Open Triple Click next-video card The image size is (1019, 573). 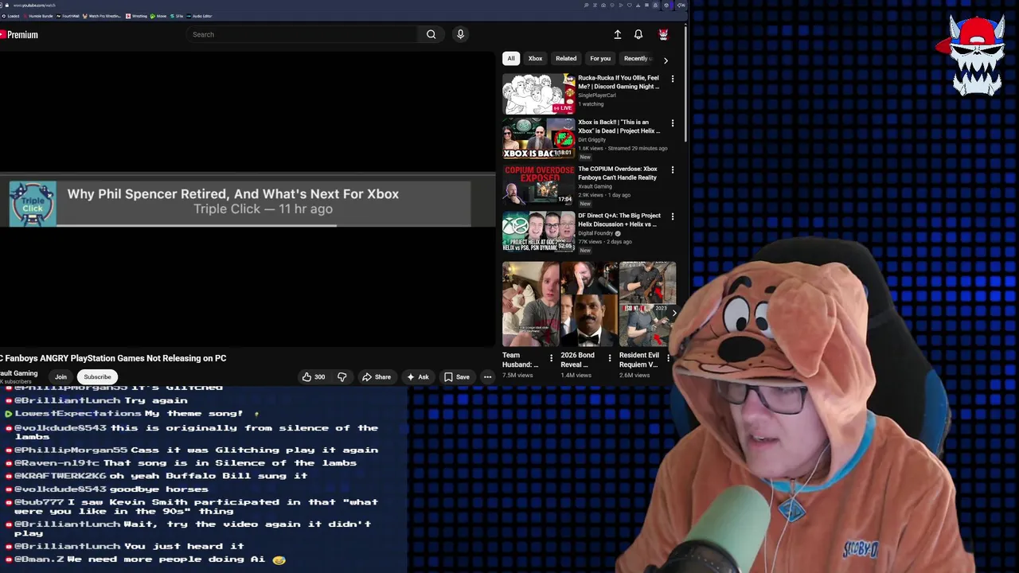pyautogui.click(x=239, y=203)
